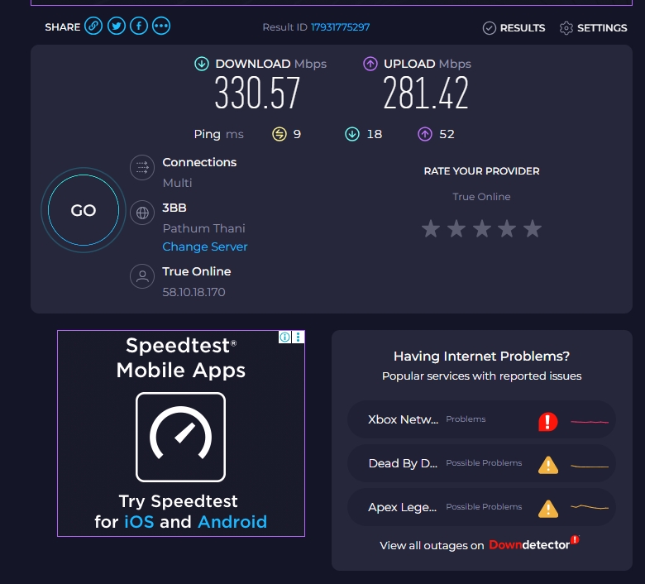Open ad options menu dots
The width and height of the screenshot is (645, 584).
[298, 337]
